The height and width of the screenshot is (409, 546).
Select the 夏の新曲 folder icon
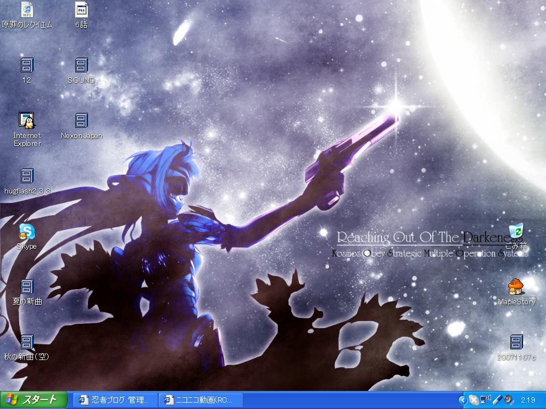(x=27, y=287)
